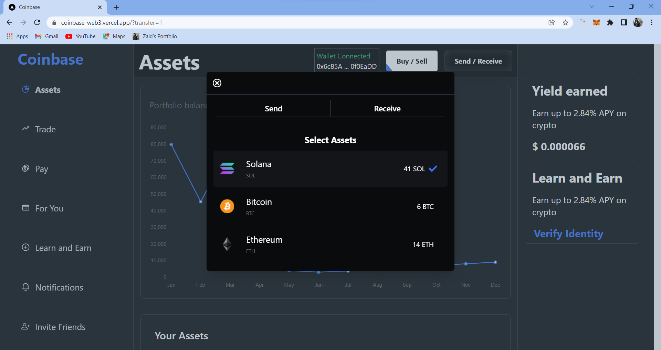Image resolution: width=661 pixels, height=350 pixels.
Task: Open Zaid's Portfolio bookmark
Action: tap(155, 36)
